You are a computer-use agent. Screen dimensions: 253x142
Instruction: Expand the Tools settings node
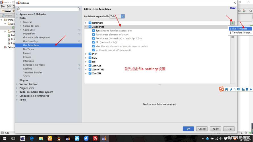17,100
